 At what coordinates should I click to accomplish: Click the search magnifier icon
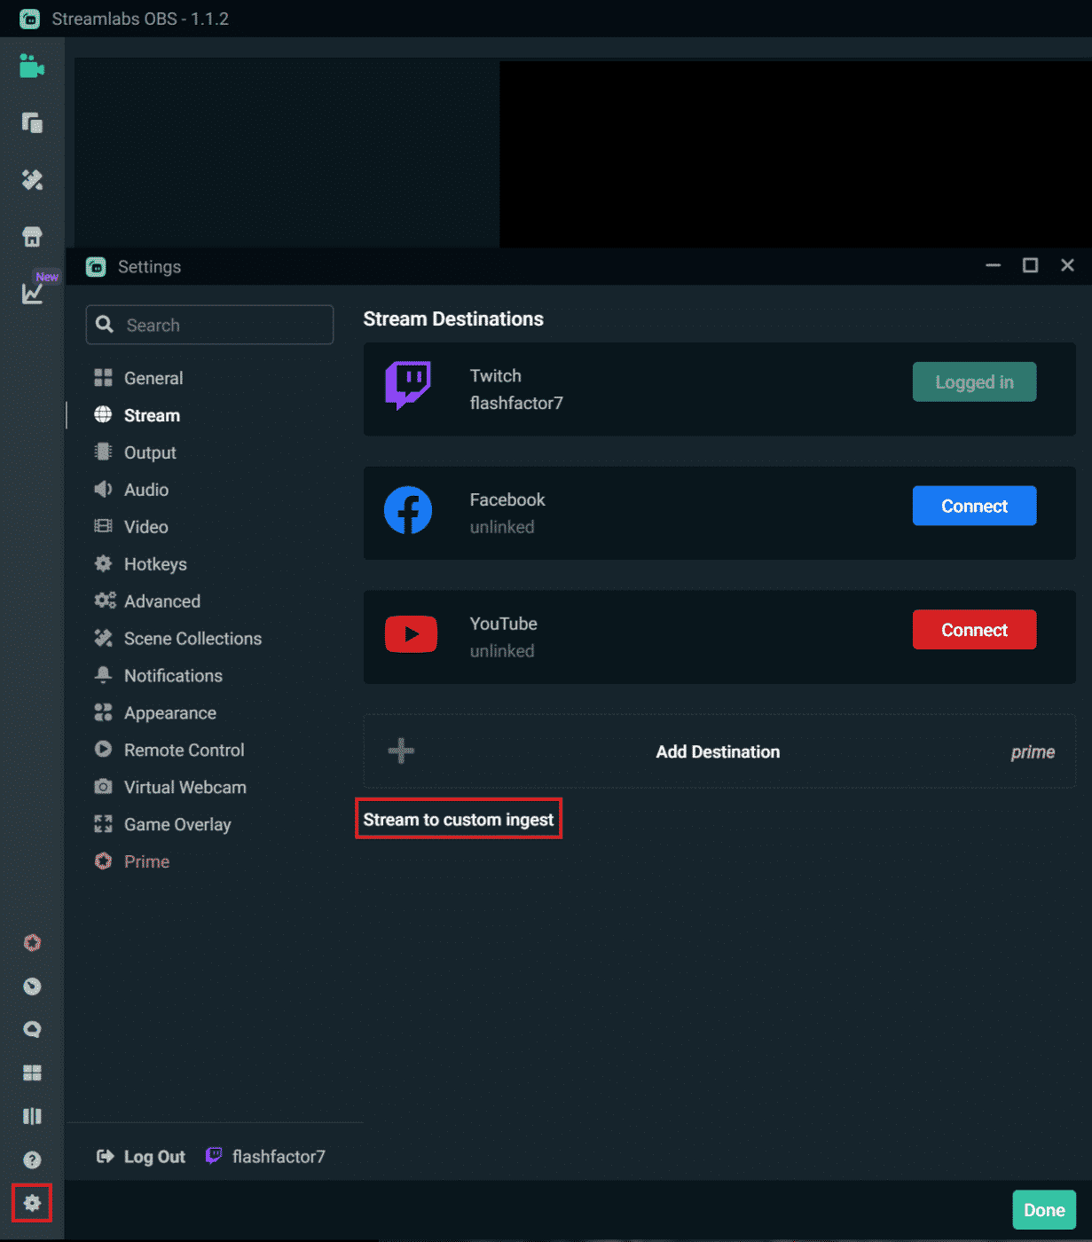[105, 325]
